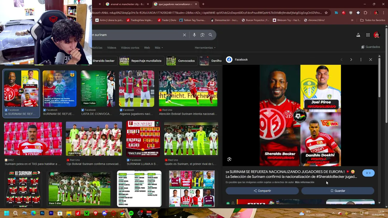This screenshot has width=388, height=218.
Task: Open the TradingView bookmark
Action: (140, 20)
